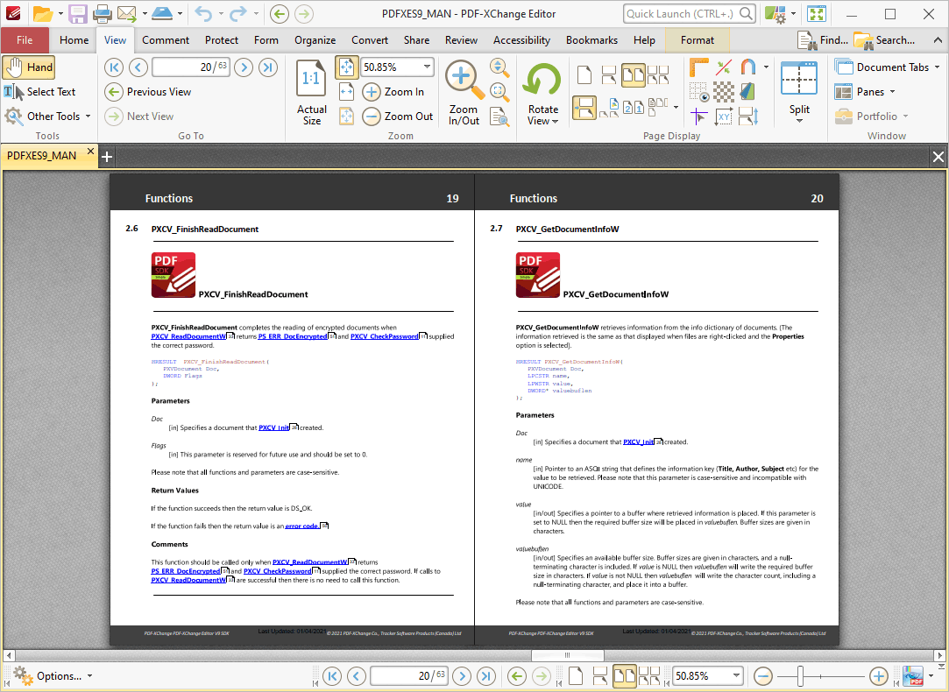
Task: Click the page number input field
Action: point(191,67)
